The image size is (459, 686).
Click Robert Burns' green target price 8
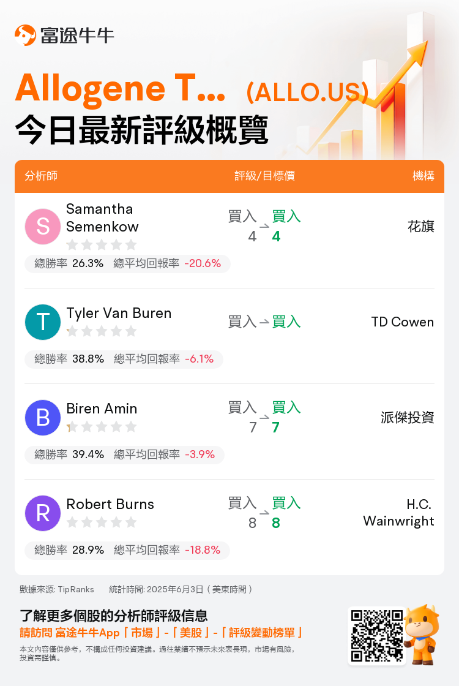point(276,523)
